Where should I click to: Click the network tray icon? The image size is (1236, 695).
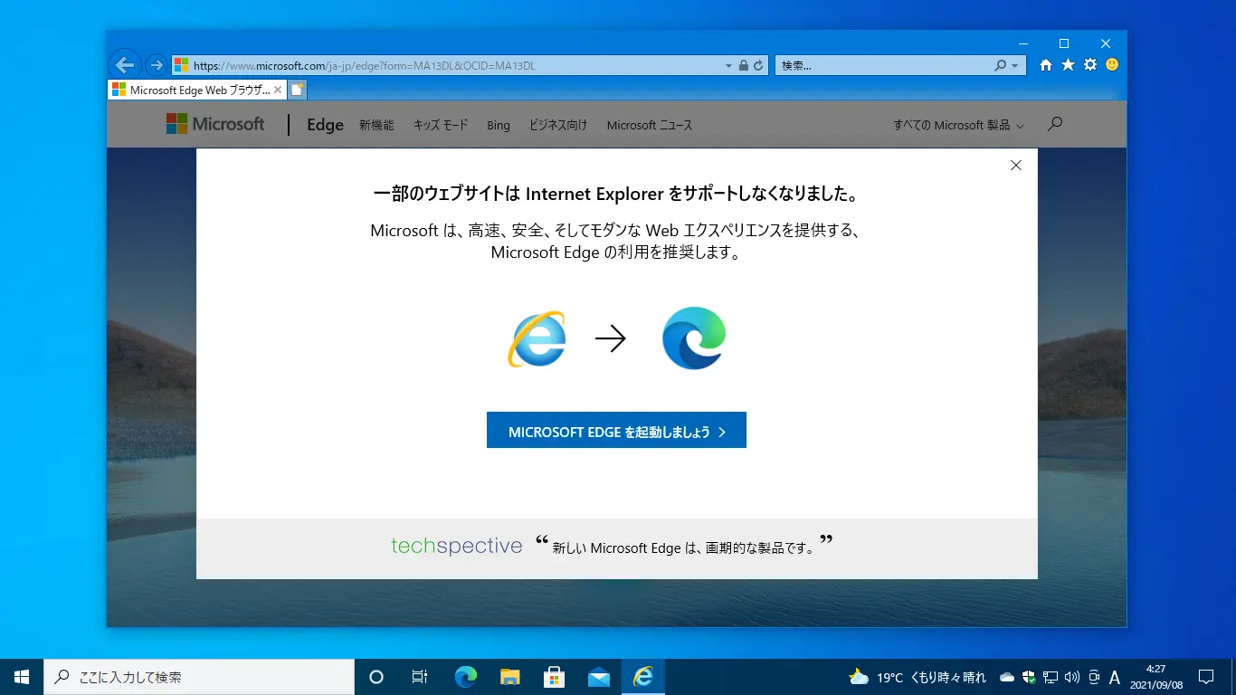[x=1051, y=677]
